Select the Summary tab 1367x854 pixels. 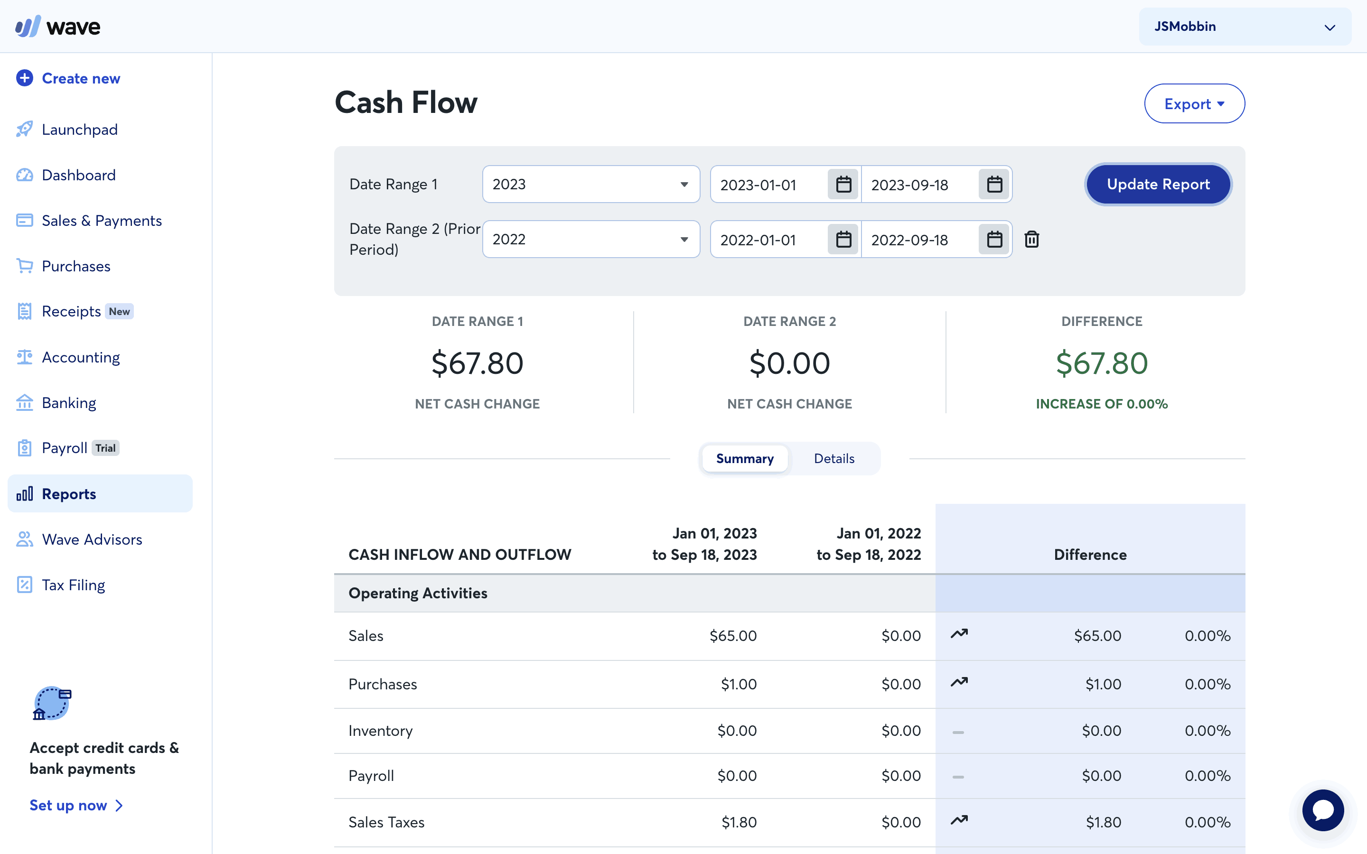[x=745, y=459]
